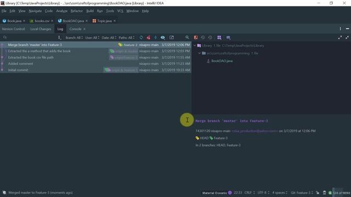Click the memory indicator 124 of 989M
351x197 pixels.
(341, 193)
